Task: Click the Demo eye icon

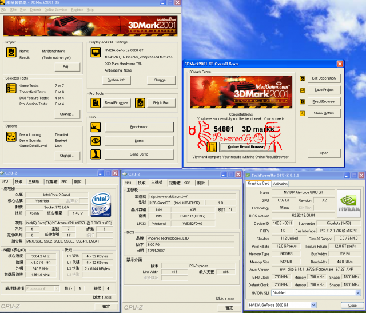Action: click(x=96, y=141)
